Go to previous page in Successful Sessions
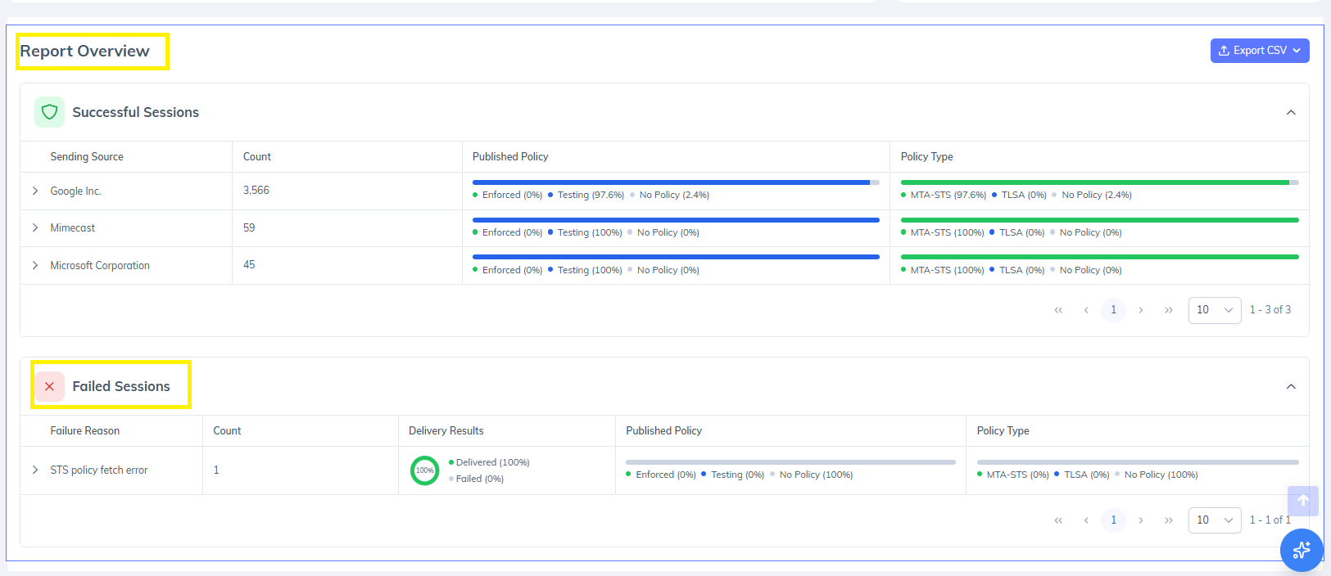 click(1086, 310)
